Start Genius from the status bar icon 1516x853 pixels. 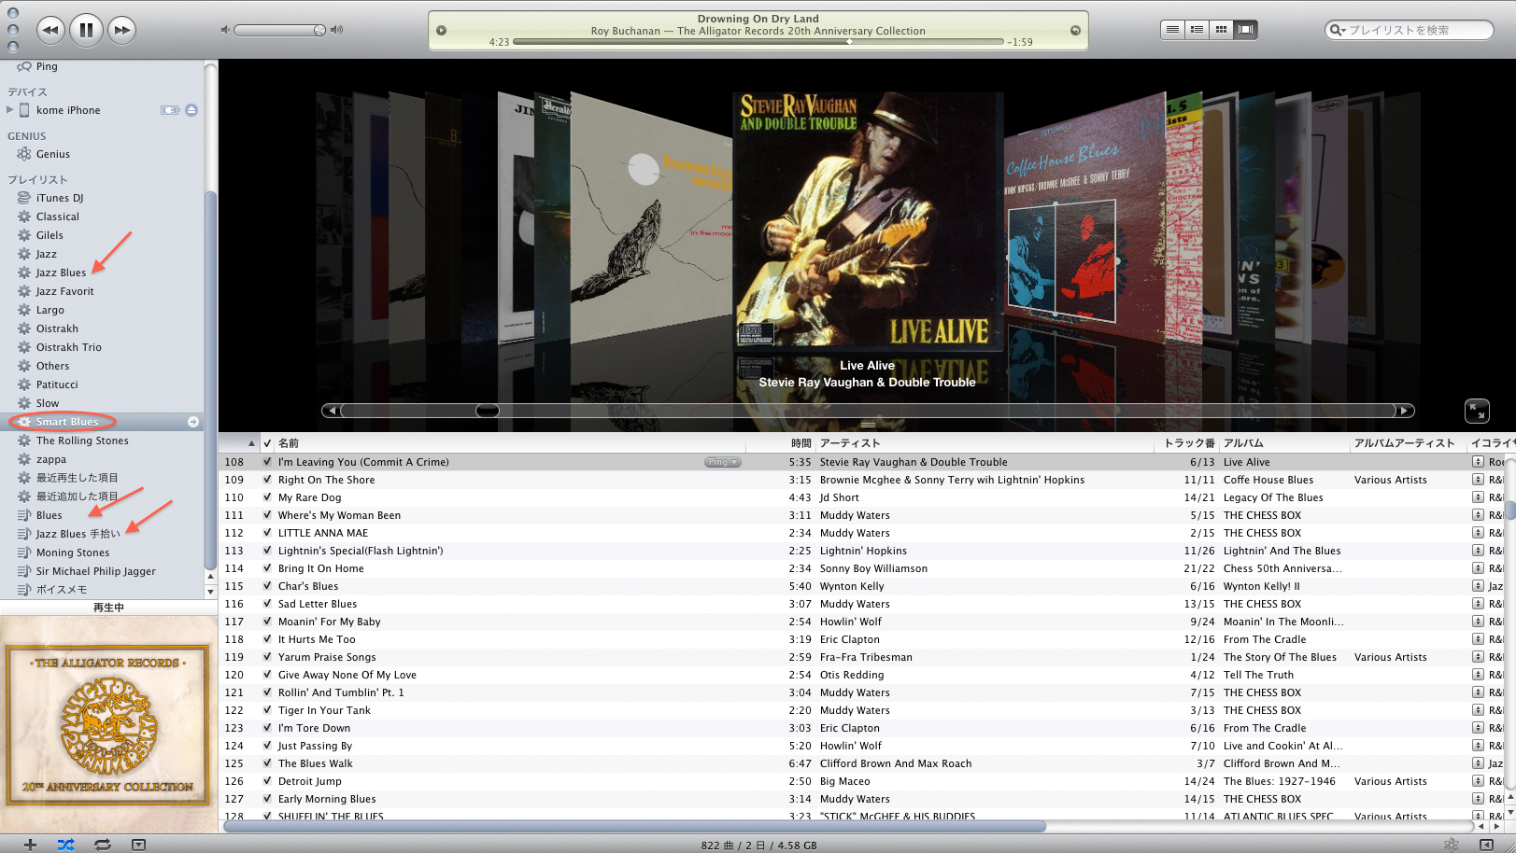[x=1451, y=845]
